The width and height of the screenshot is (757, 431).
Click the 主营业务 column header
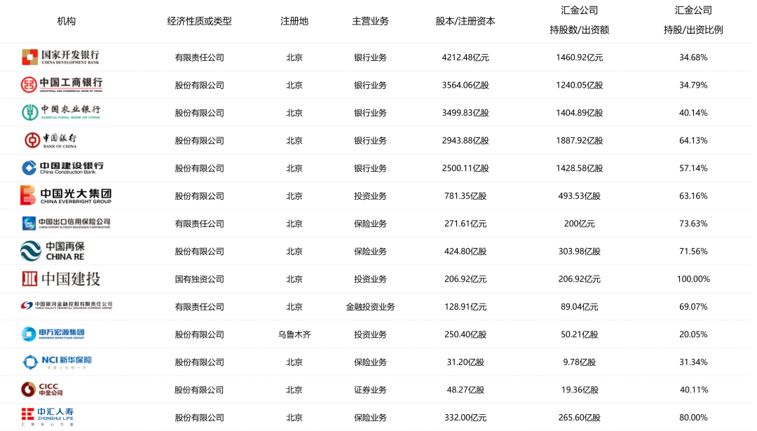[x=370, y=21]
